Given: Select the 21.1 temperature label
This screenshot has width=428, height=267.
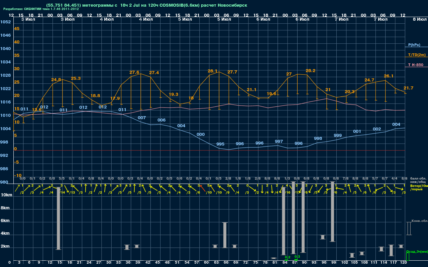Looking at the screenshot, I should [x=251, y=89].
